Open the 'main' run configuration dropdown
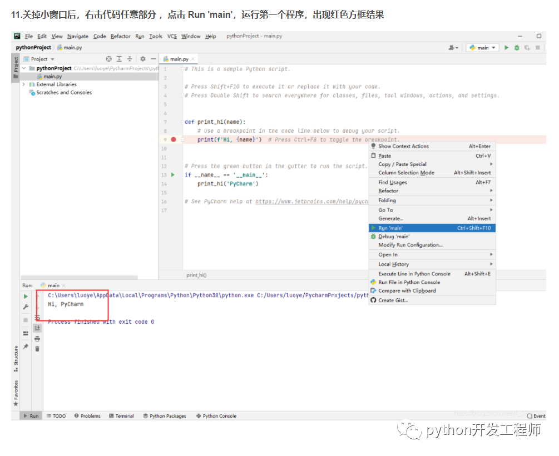This screenshot has height=456, width=559. (x=482, y=48)
